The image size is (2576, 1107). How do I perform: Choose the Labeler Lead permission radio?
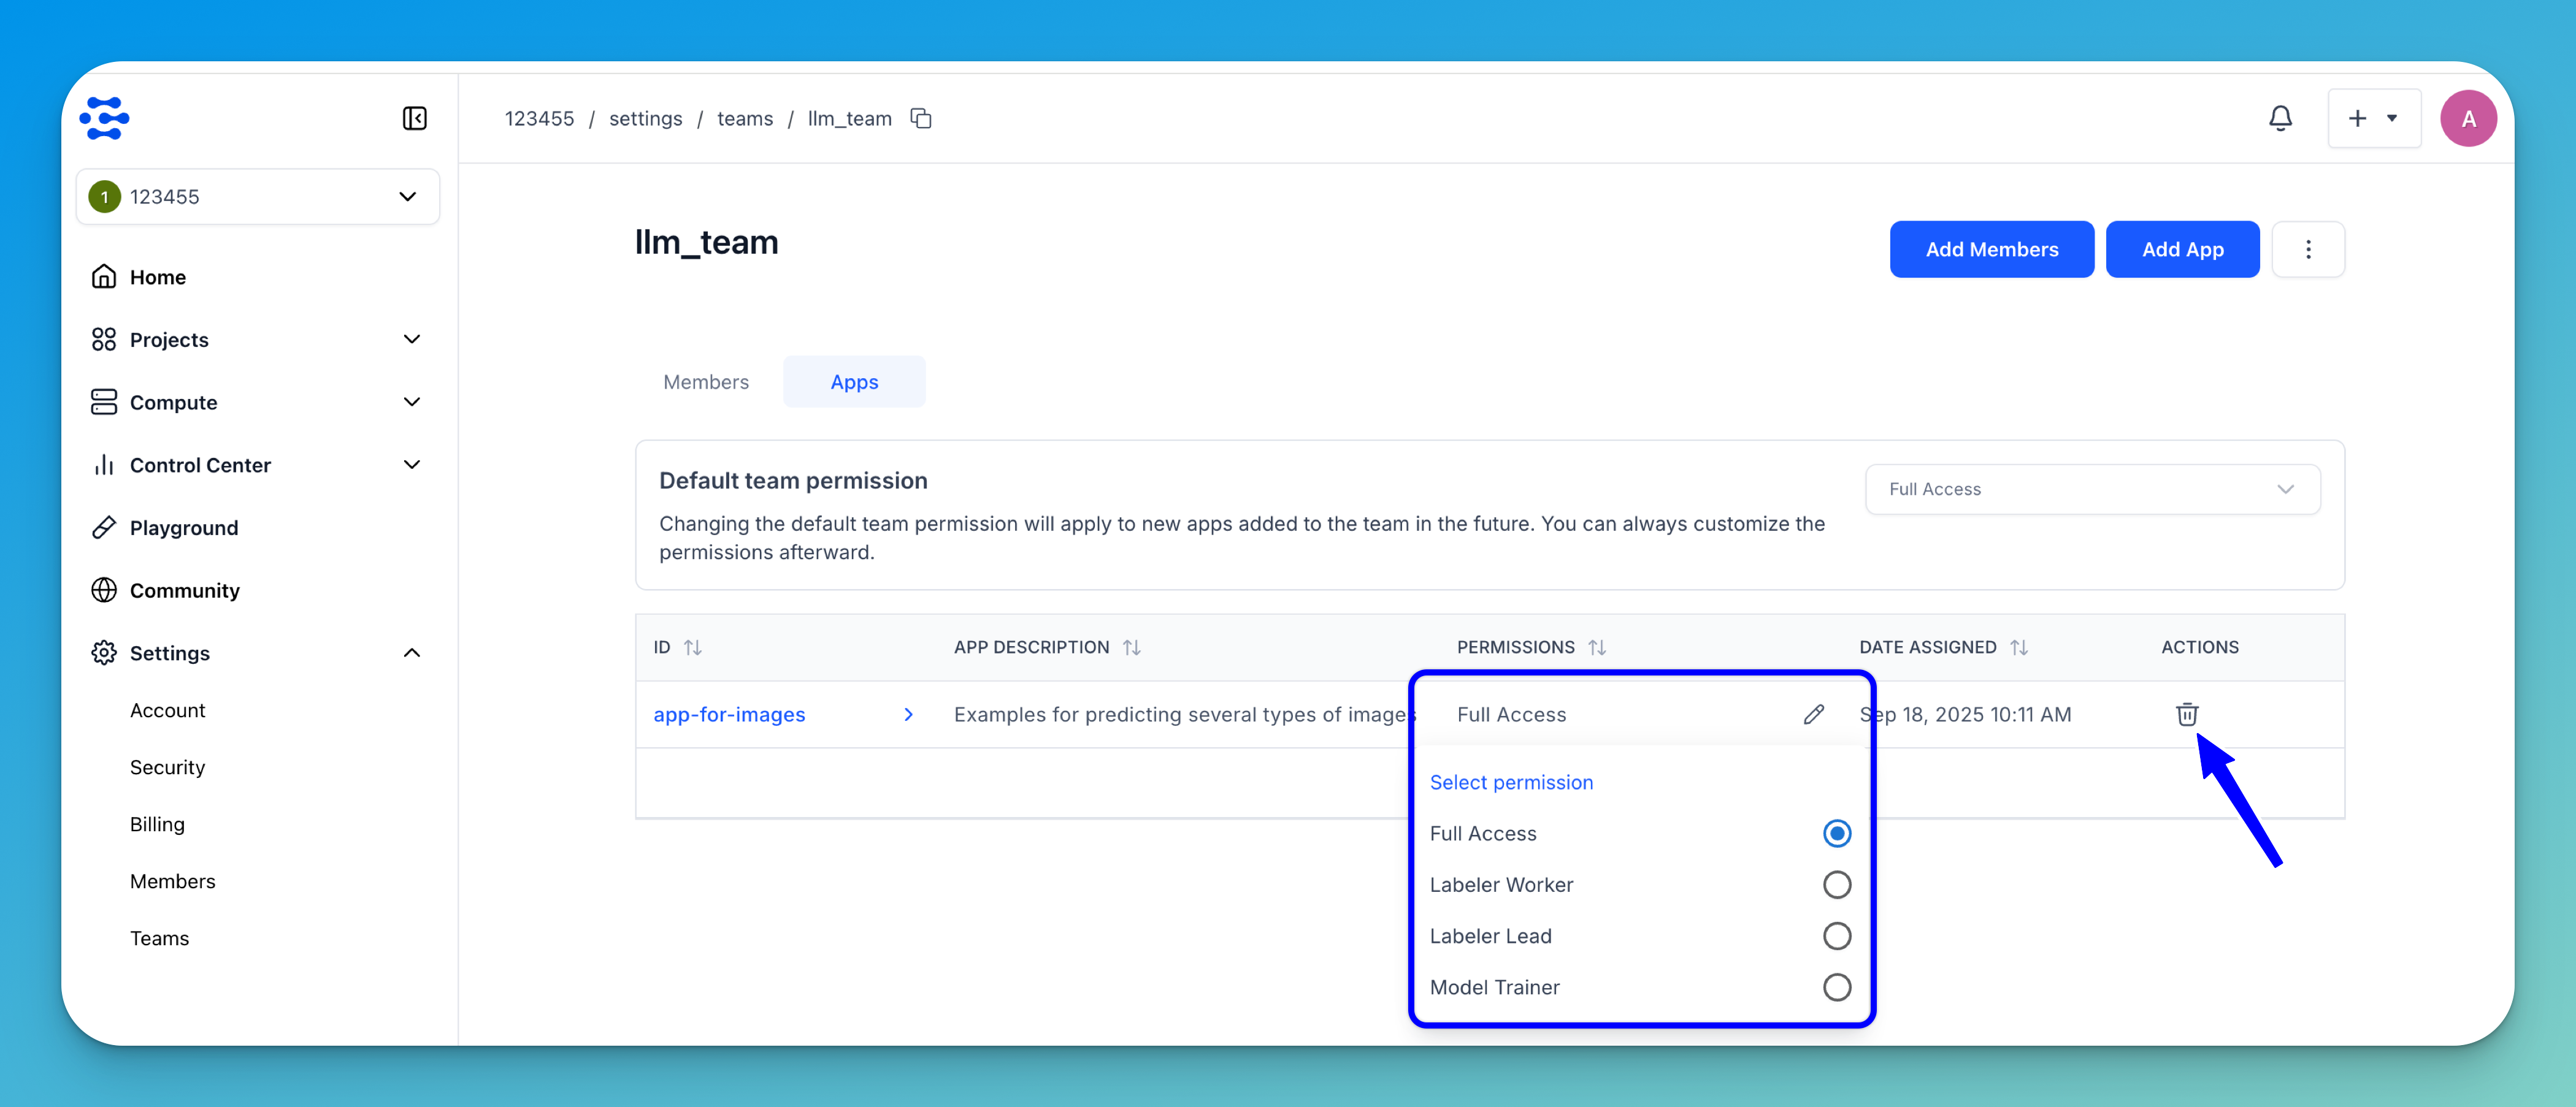click(x=1836, y=936)
